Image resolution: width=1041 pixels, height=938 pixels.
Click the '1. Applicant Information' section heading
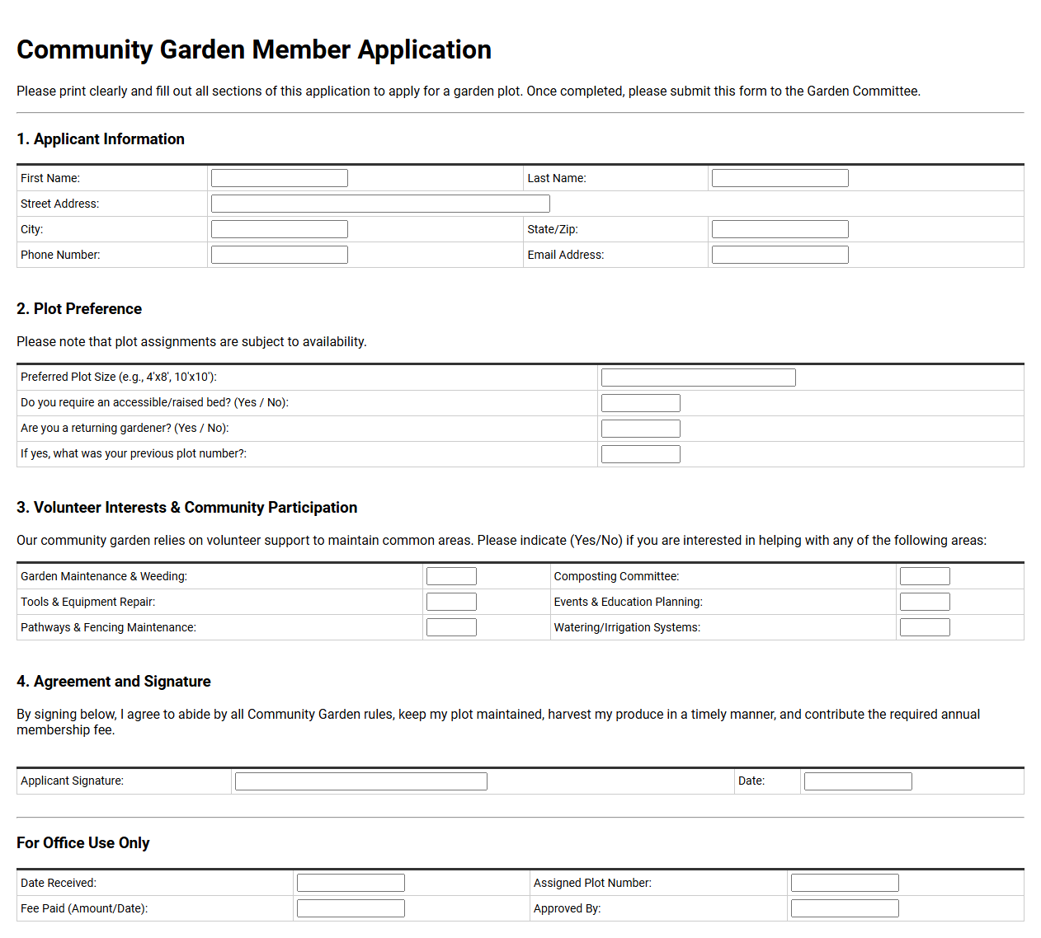click(101, 139)
